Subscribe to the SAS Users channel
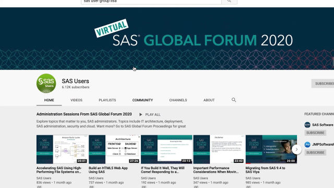334x188 pixels. (x=323, y=84)
